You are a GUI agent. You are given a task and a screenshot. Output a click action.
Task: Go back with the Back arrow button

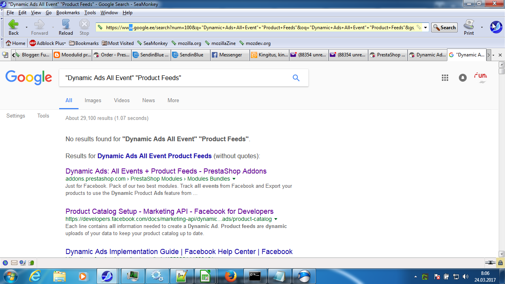click(x=13, y=27)
